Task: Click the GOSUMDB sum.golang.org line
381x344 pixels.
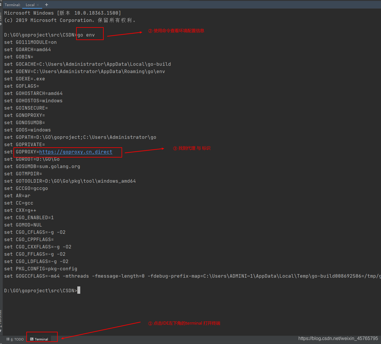Action: (x=42, y=166)
